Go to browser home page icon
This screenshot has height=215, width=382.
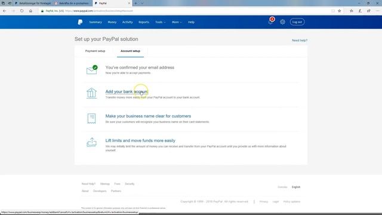(x=30, y=11)
